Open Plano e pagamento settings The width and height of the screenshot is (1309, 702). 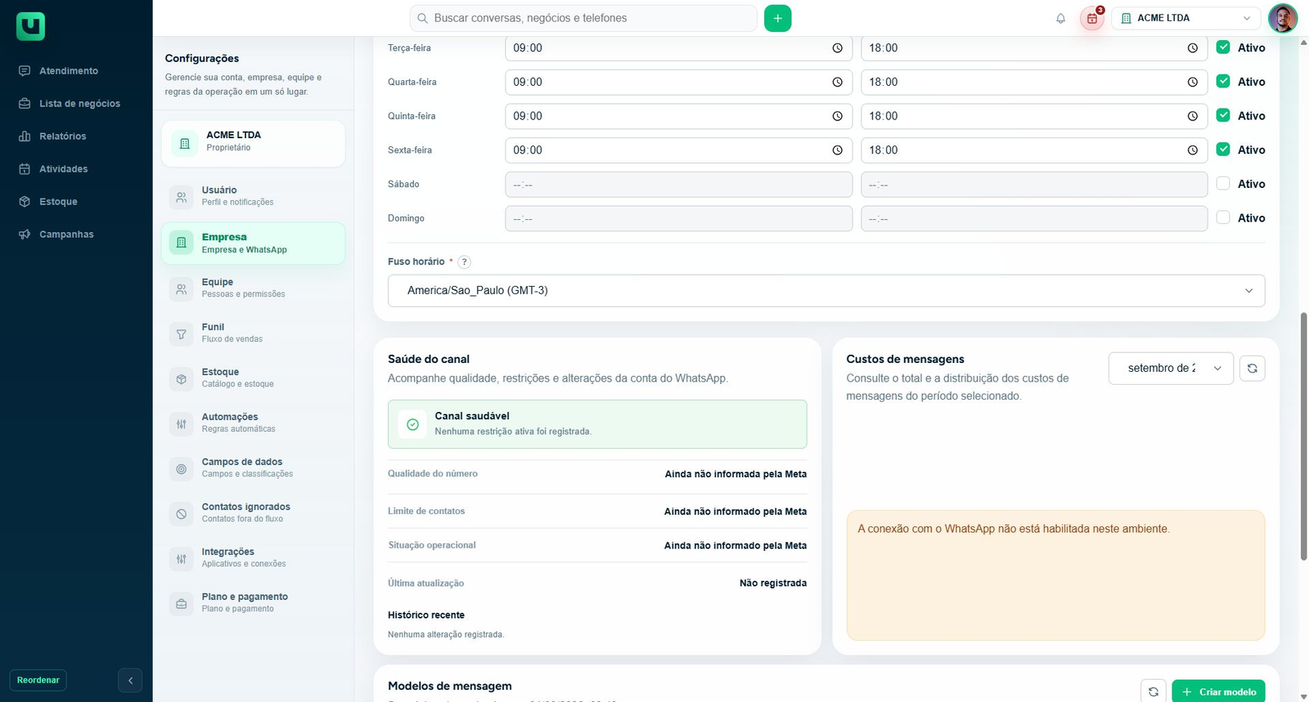pyautogui.click(x=254, y=602)
